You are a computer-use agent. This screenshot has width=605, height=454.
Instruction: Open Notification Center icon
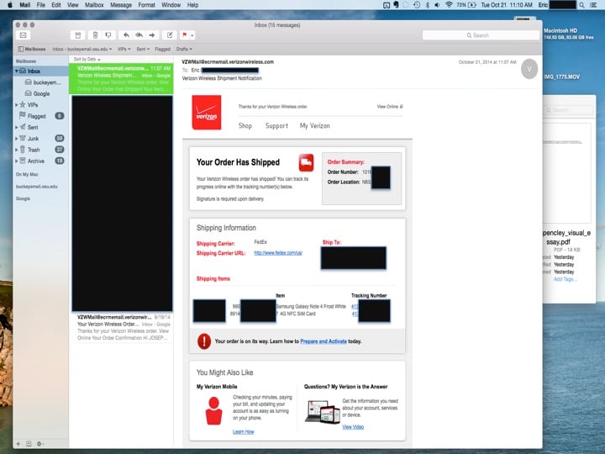[594, 5]
